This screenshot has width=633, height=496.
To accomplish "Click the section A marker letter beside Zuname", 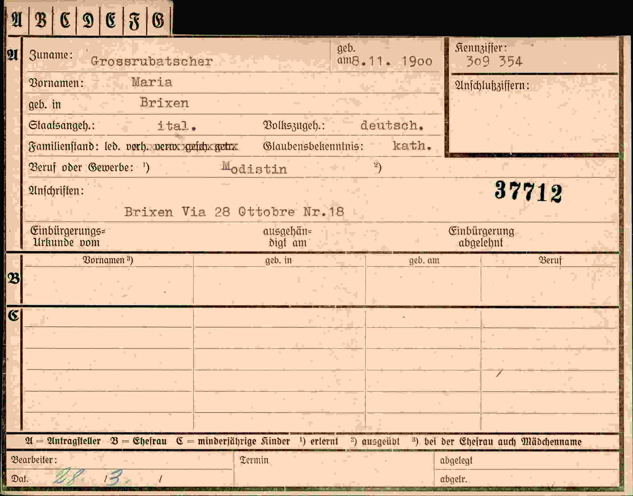I will click(13, 55).
